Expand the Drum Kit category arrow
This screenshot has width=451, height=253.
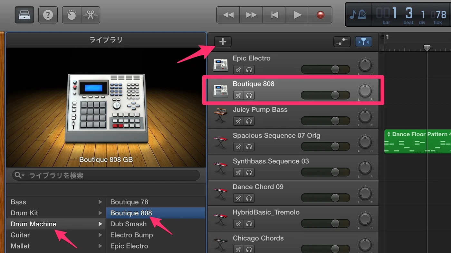click(100, 213)
